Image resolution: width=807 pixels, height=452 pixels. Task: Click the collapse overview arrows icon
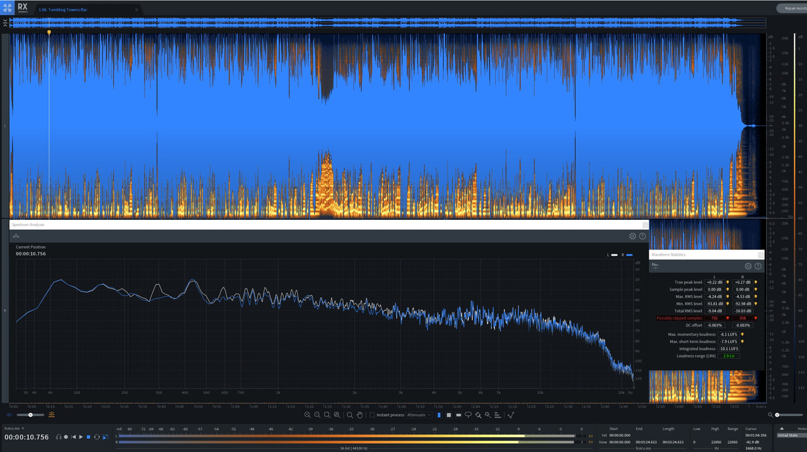tap(5, 23)
